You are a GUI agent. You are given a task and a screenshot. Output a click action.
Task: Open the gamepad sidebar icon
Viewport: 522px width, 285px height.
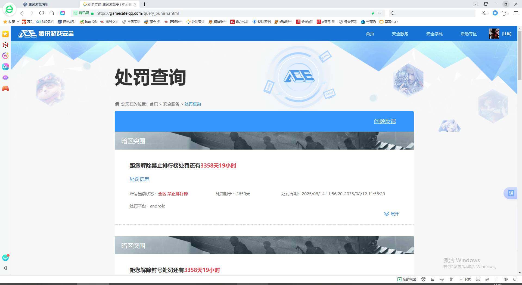[x=5, y=89]
